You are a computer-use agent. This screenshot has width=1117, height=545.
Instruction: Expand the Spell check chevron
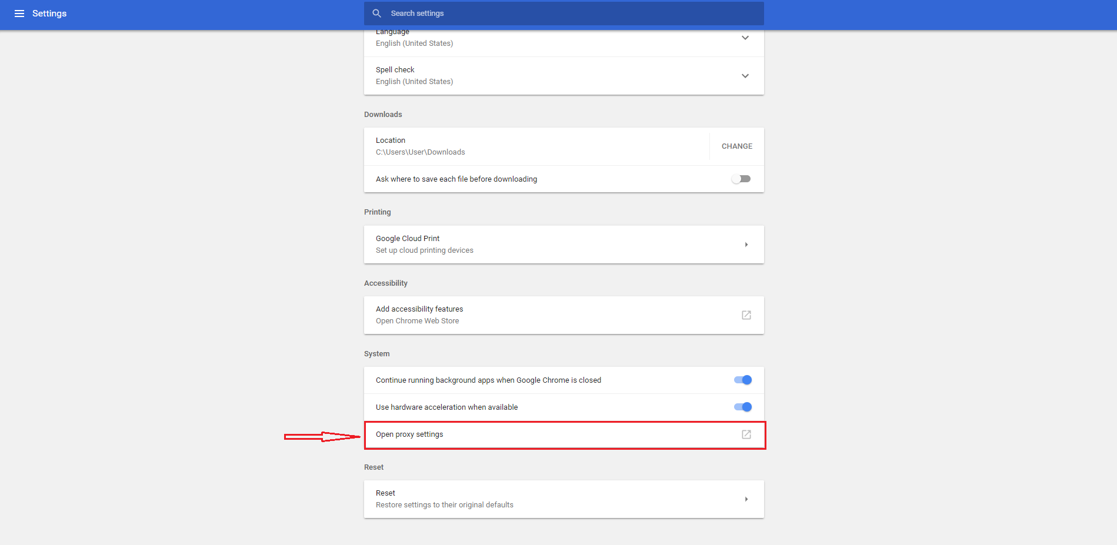(745, 76)
